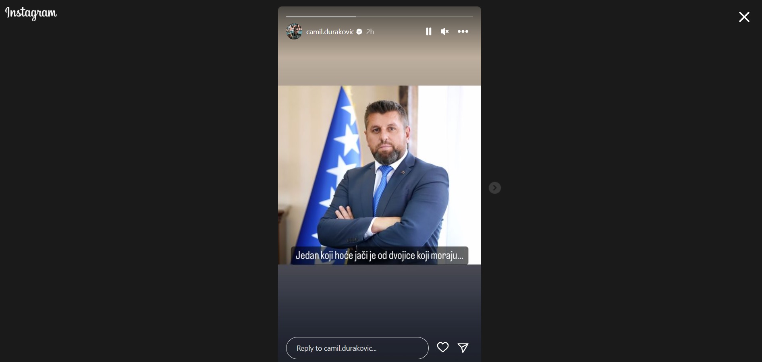This screenshot has height=362, width=762.
Task: Unmute the story audio
Action: click(x=445, y=31)
